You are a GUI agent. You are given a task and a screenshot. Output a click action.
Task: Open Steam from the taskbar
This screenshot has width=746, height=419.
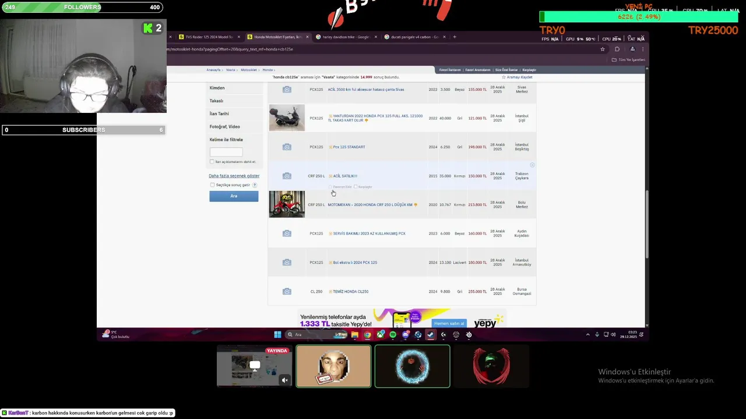pyautogui.click(x=430, y=335)
